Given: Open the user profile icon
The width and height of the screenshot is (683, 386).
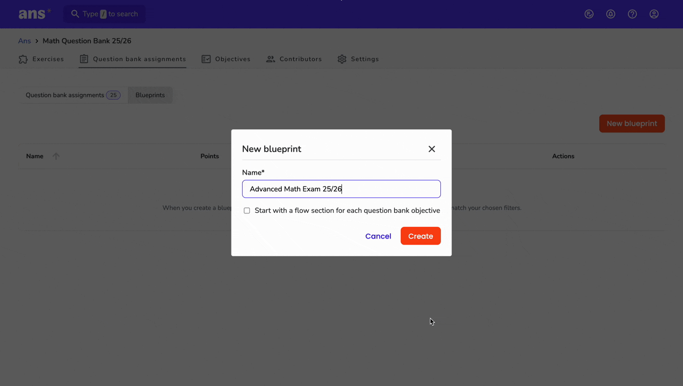Looking at the screenshot, I should (654, 14).
